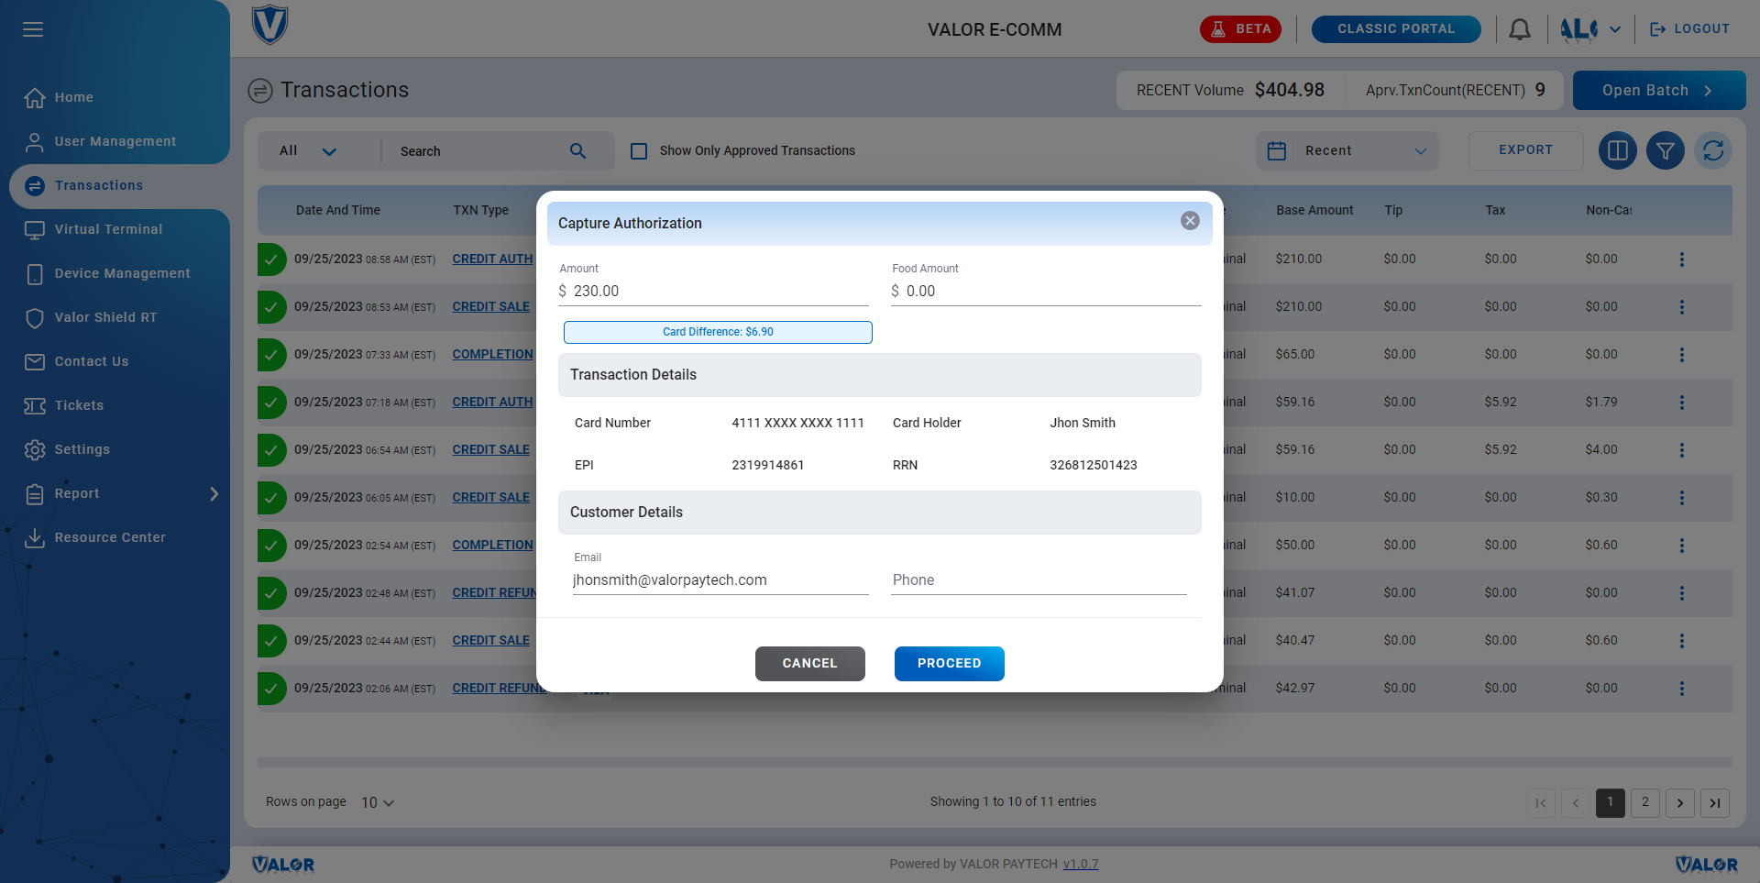Expand the All filter dropdown
This screenshot has height=883, width=1760.
pos(309,151)
